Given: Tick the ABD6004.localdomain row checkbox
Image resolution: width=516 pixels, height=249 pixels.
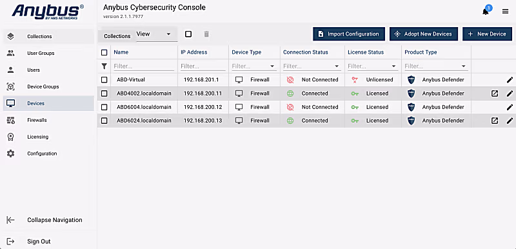Looking at the screenshot, I should click(x=104, y=107).
